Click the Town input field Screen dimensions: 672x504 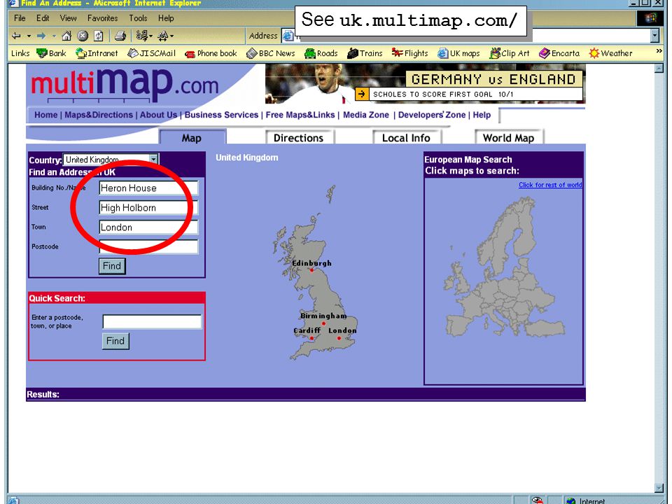click(148, 227)
